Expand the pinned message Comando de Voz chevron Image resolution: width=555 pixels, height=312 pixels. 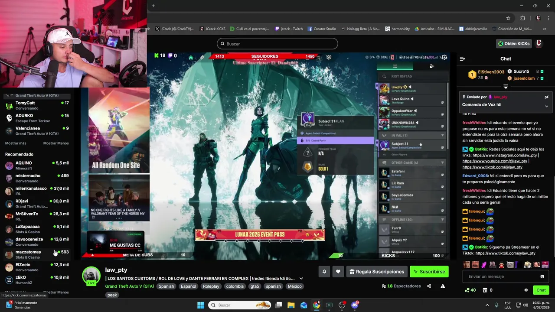click(546, 106)
